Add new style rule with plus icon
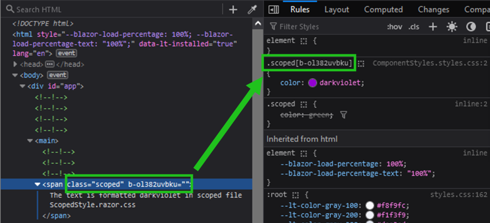The height and width of the screenshot is (223, 490). [x=432, y=27]
